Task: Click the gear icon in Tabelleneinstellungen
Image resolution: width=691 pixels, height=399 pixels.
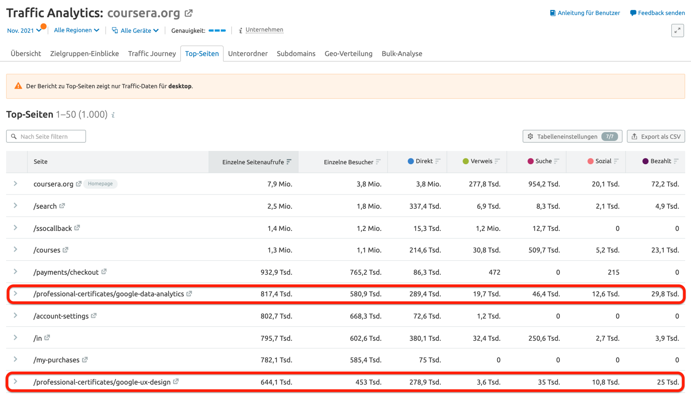Action: (x=530, y=137)
